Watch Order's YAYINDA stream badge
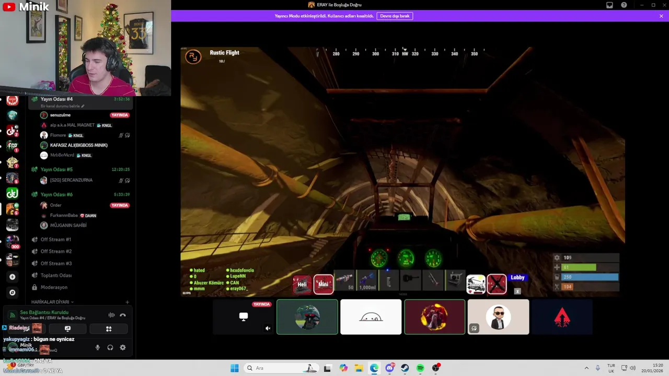 [120, 205]
